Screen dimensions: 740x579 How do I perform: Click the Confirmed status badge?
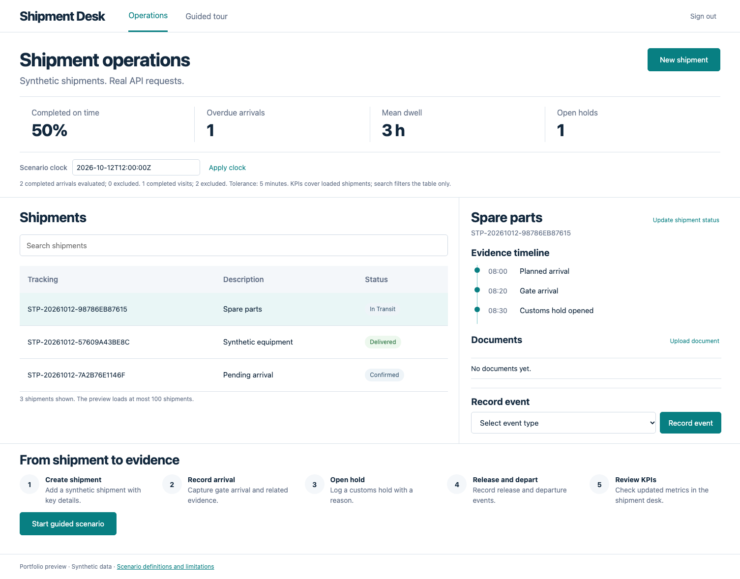(x=385, y=375)
